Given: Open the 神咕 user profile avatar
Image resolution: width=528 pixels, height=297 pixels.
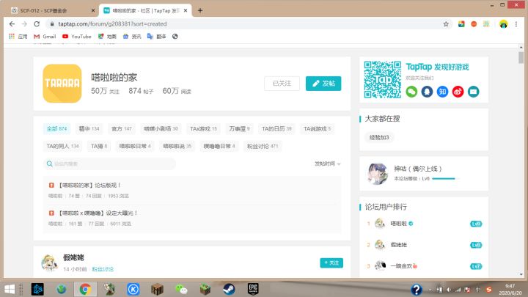Looking at the screenshot, I should tap(377, 174).
